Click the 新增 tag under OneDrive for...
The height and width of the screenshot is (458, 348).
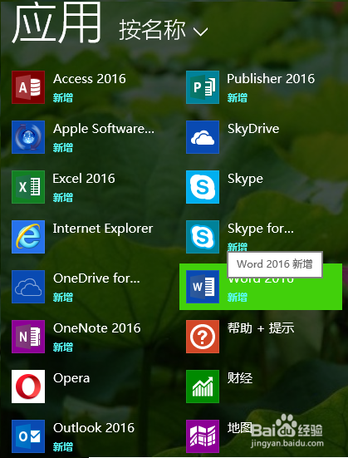[63, 298]
